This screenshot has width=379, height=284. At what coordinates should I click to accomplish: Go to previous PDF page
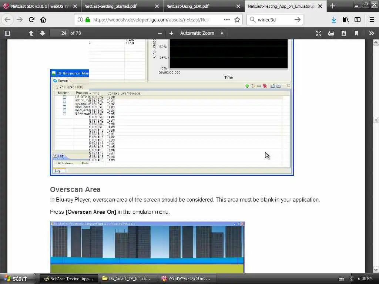pos(31,33)
